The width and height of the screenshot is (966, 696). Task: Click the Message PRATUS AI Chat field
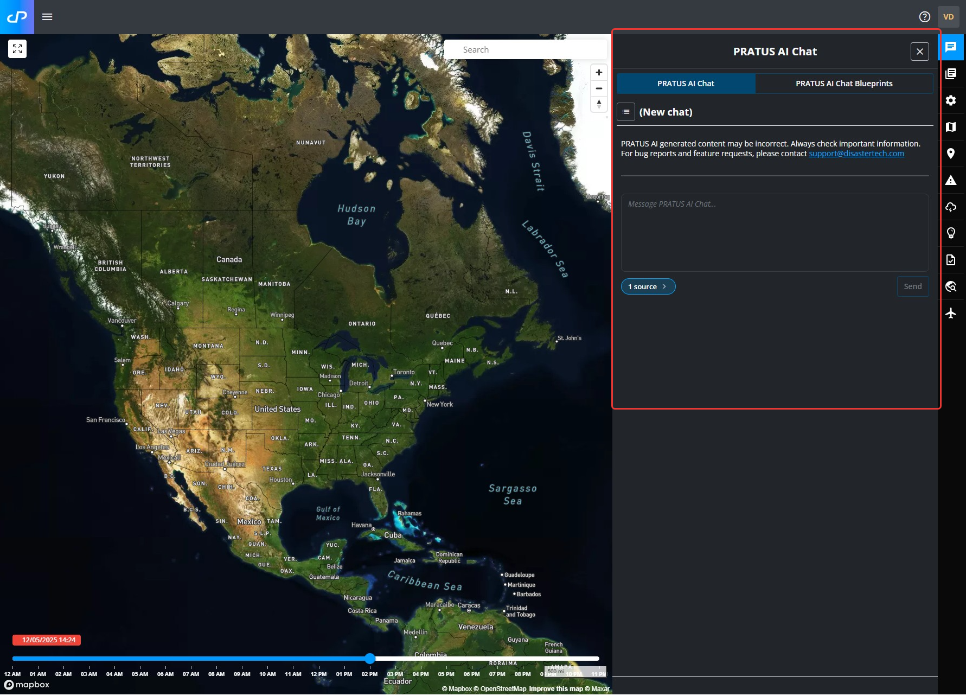pos(774,232)
